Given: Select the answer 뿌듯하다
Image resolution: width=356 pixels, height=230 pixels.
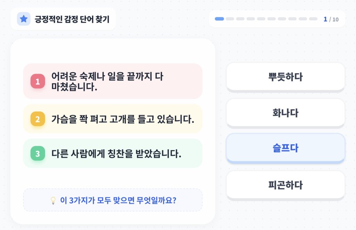Looking at the screenshot, I should [x=285, y=77].
